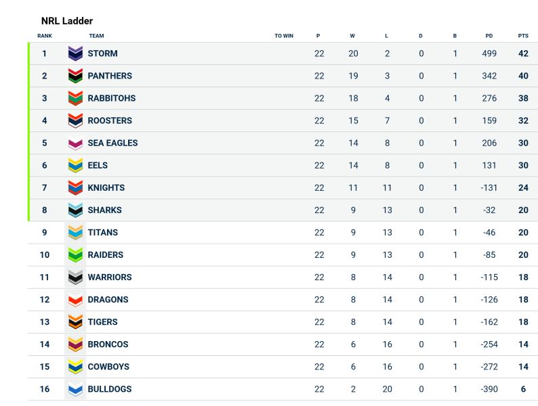This screenshot has height=406, width=538.
Task: Click the Panthers chevron logo
Action: (75, 76)
